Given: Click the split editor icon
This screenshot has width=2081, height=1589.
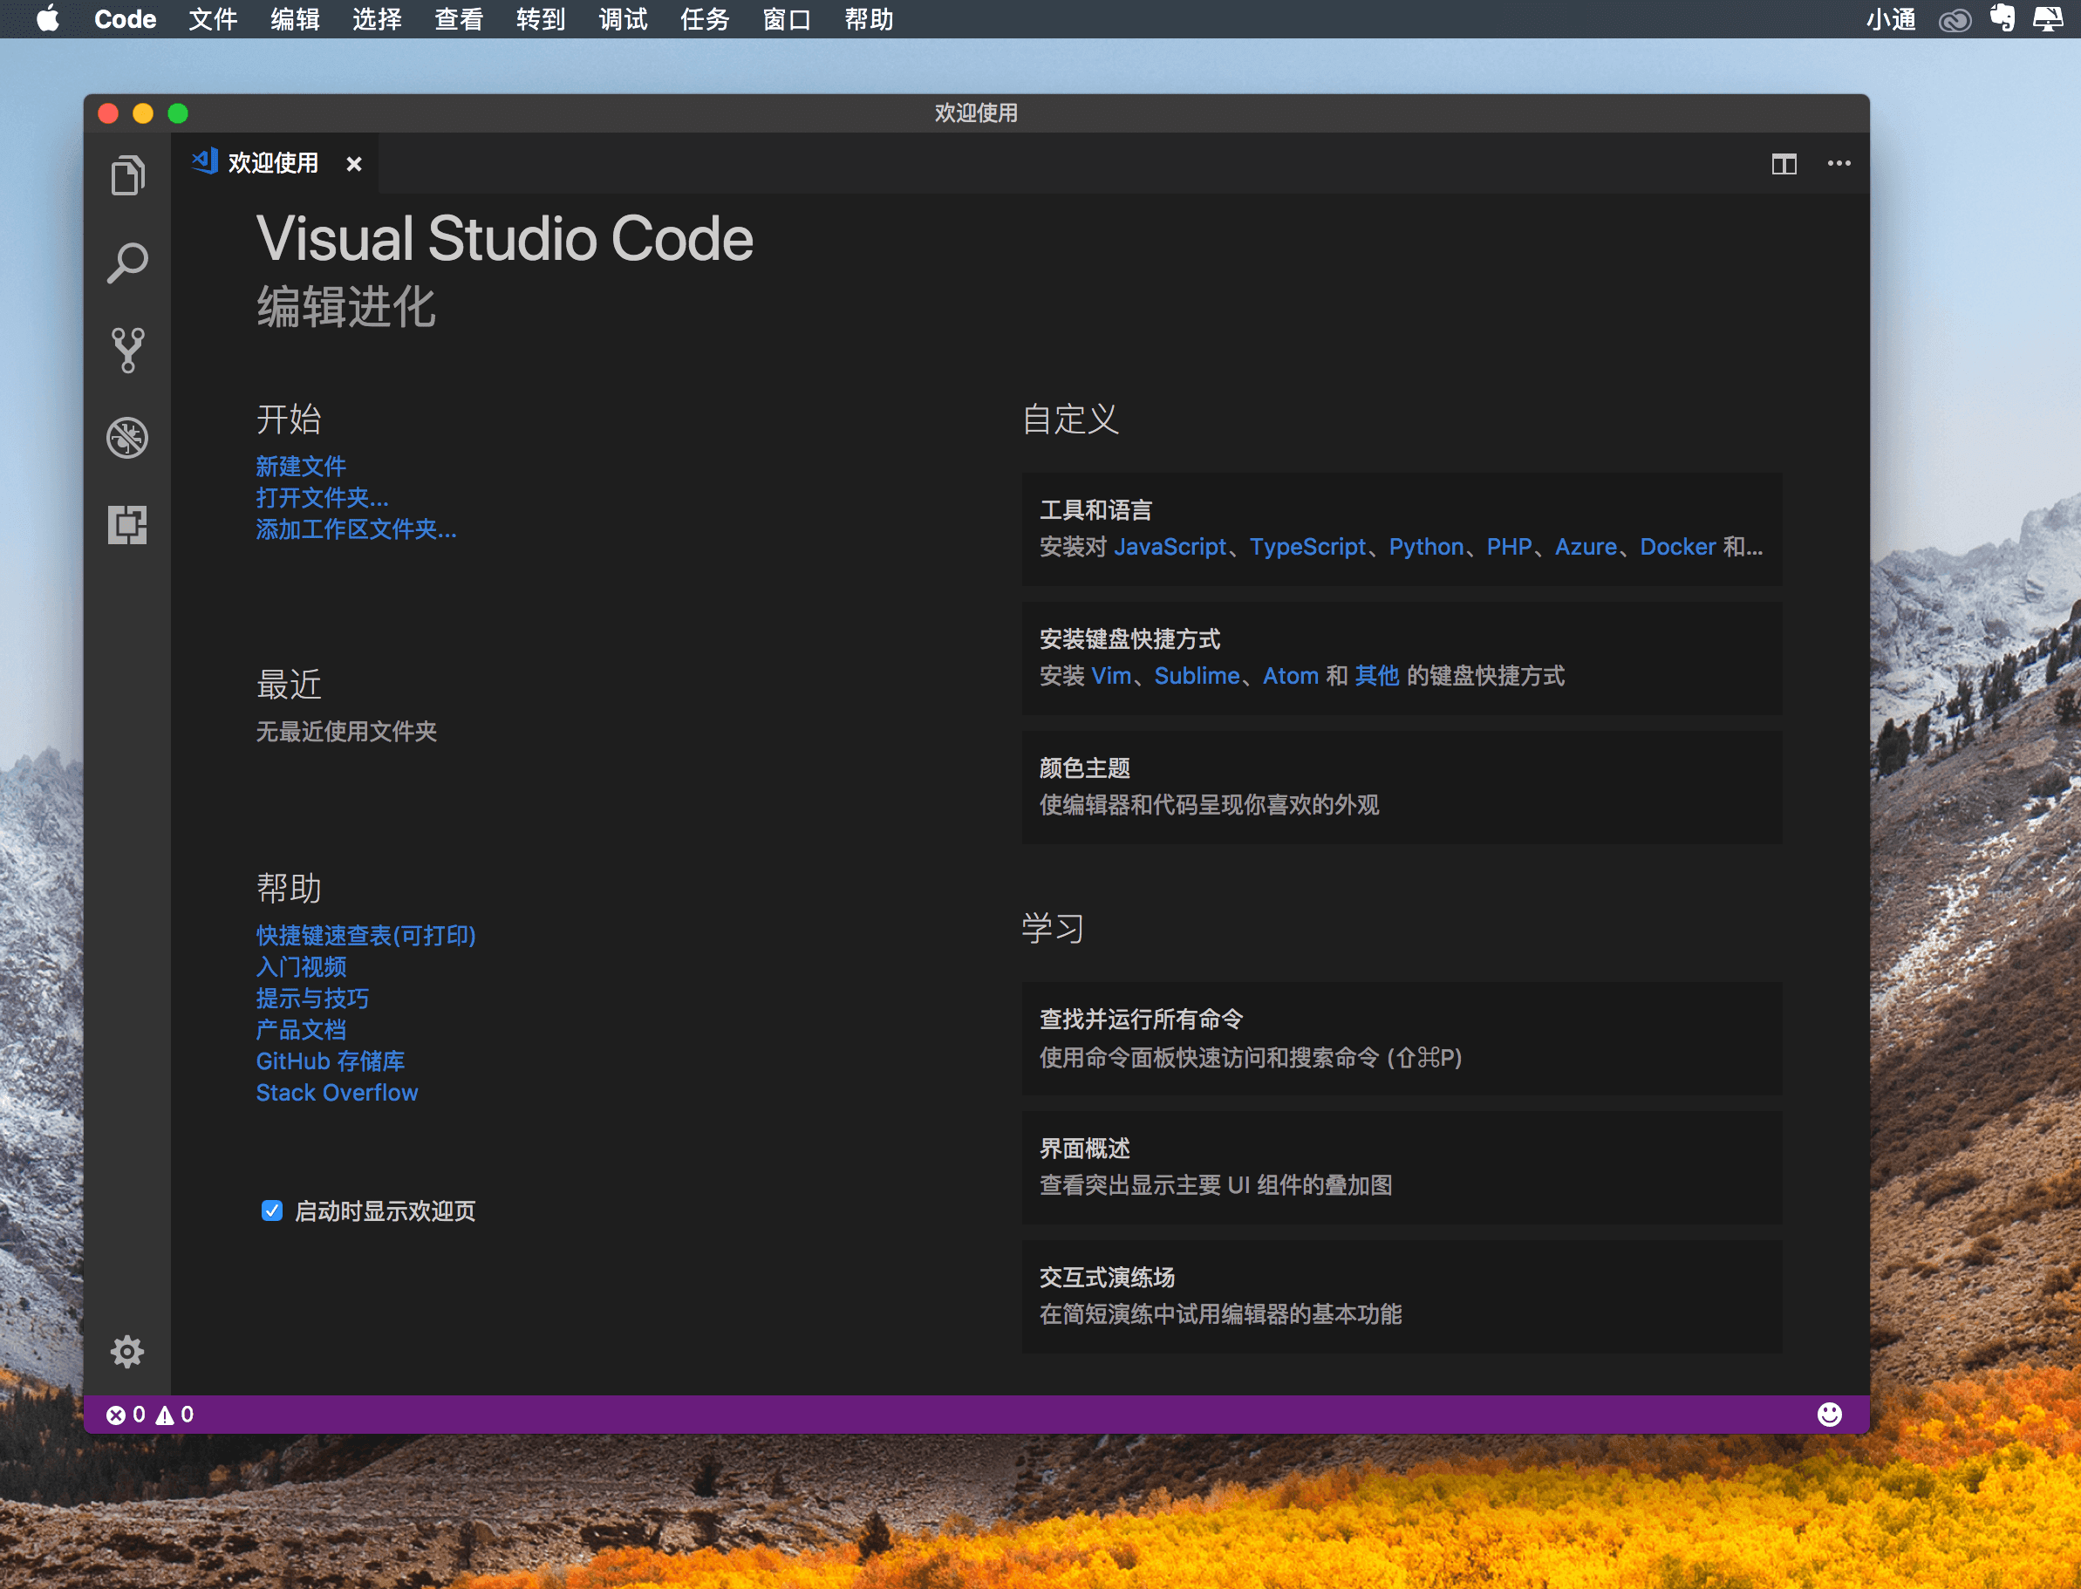Looking at the screenshot, I should [1783, 164].
